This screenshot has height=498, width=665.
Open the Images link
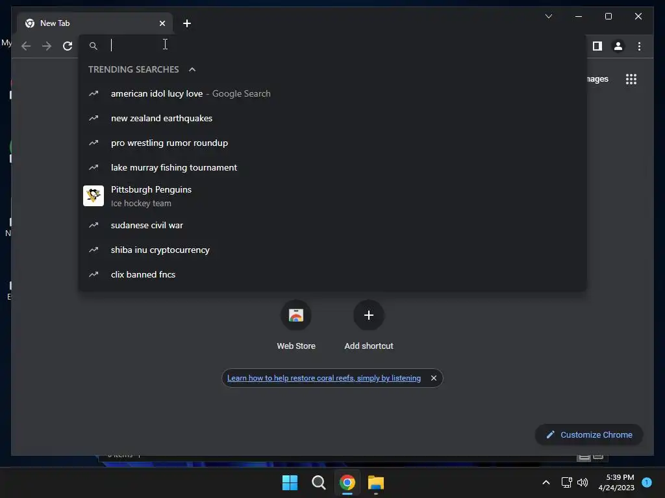point(597,79)
